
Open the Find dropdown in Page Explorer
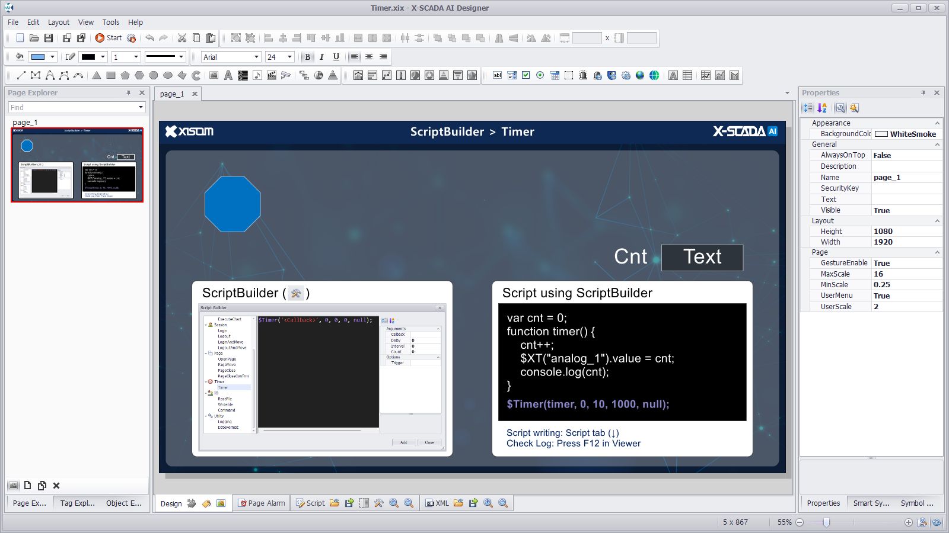point(141,107)
